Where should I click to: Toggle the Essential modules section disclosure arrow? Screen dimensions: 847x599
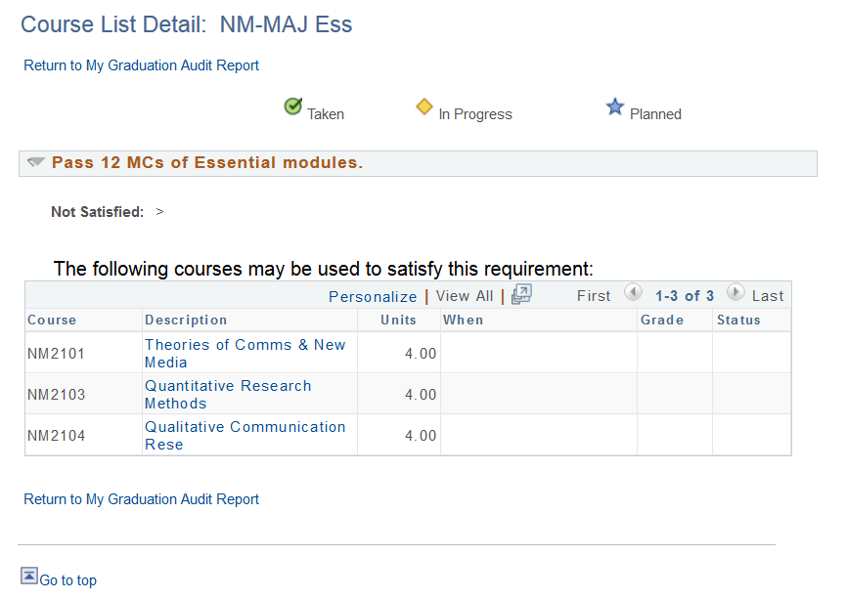click(x=36, y=161)
